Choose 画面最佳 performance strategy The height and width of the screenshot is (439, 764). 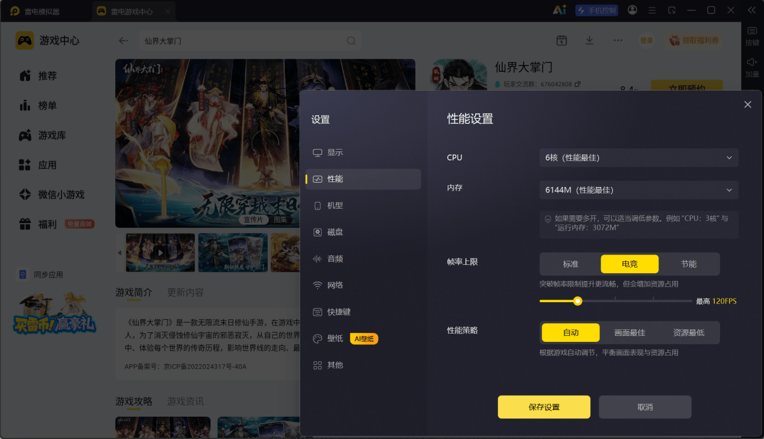tap(630, 332)
